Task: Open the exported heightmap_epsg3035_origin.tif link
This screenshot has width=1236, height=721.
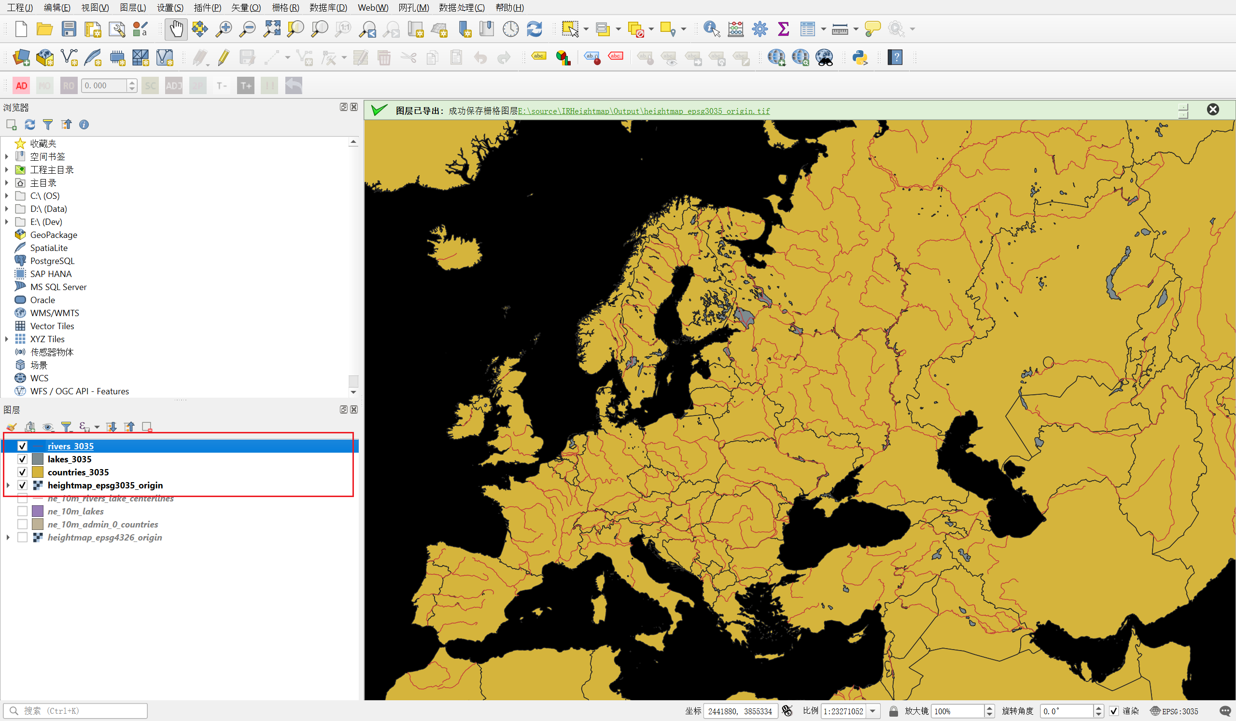Action: click(644, 111)
